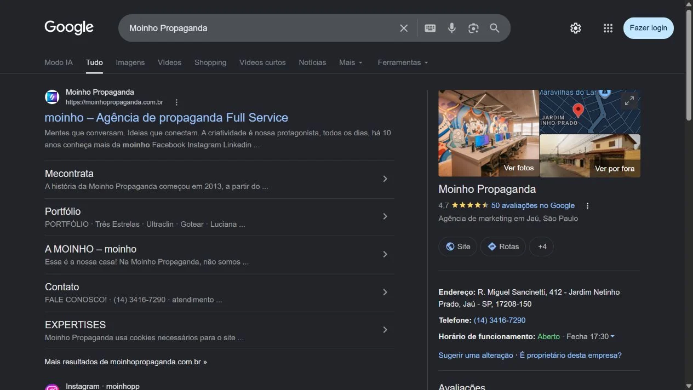Click the magnifying glass search icon
Image resolution: width=693 pixels, height=390 pixels.
point(495,28)
